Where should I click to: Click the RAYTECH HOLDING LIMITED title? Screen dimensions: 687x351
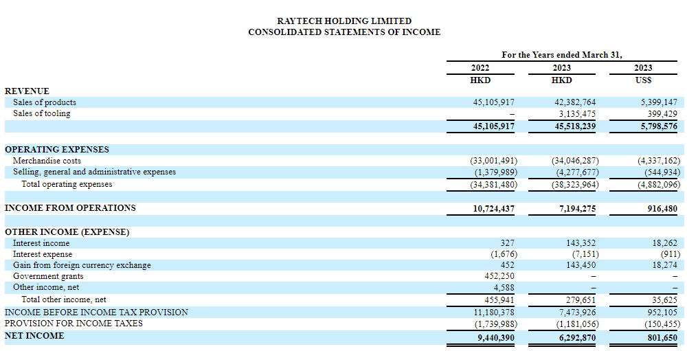344,21
